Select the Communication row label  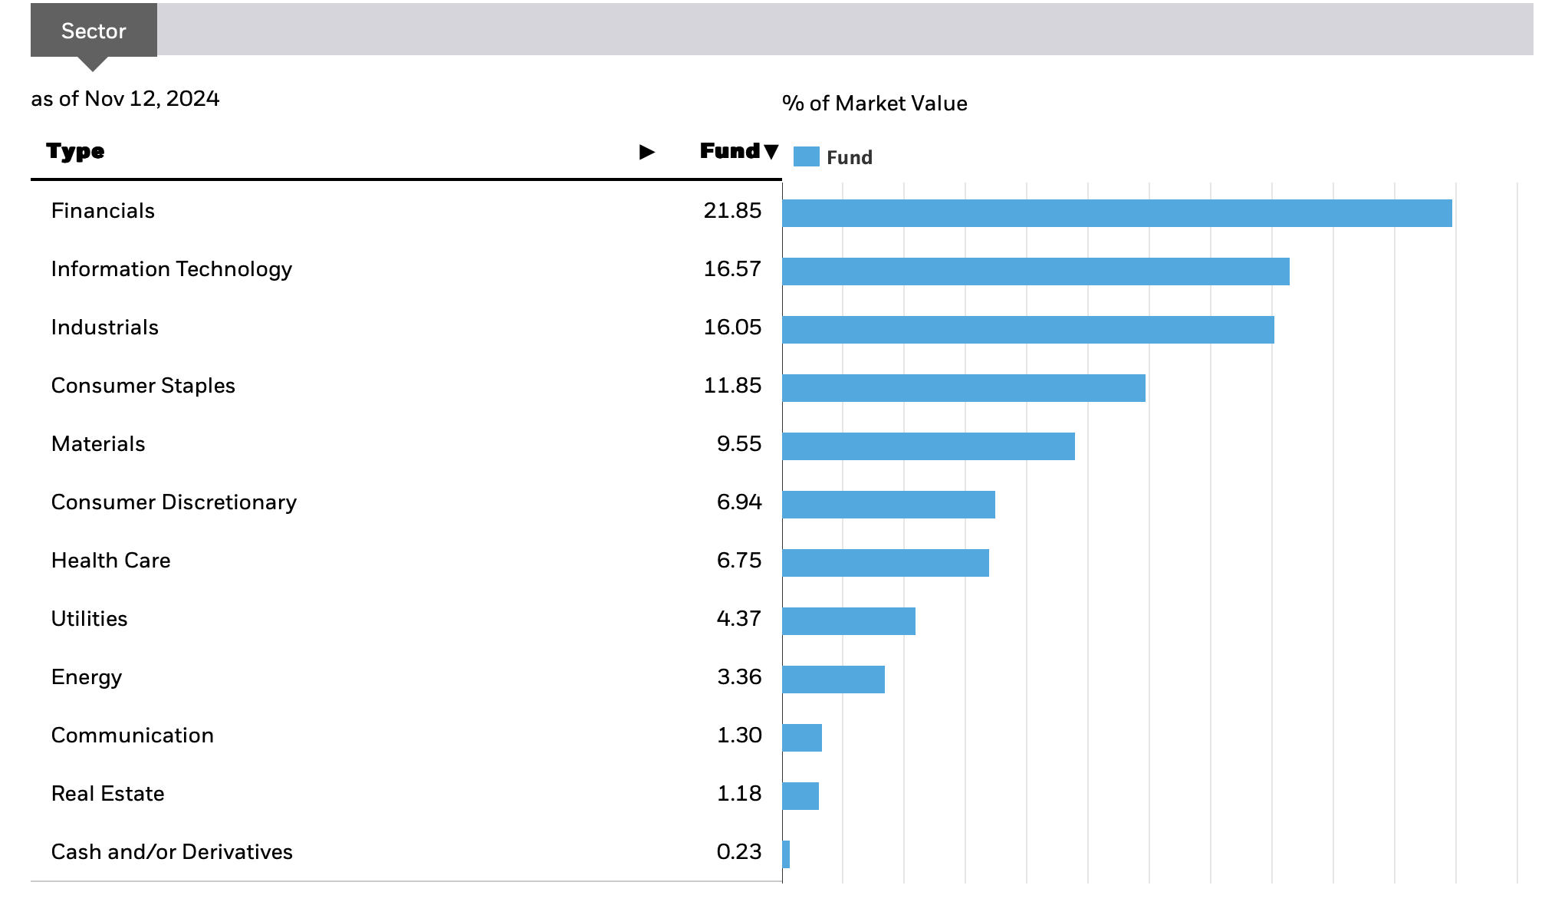point(133,736)
